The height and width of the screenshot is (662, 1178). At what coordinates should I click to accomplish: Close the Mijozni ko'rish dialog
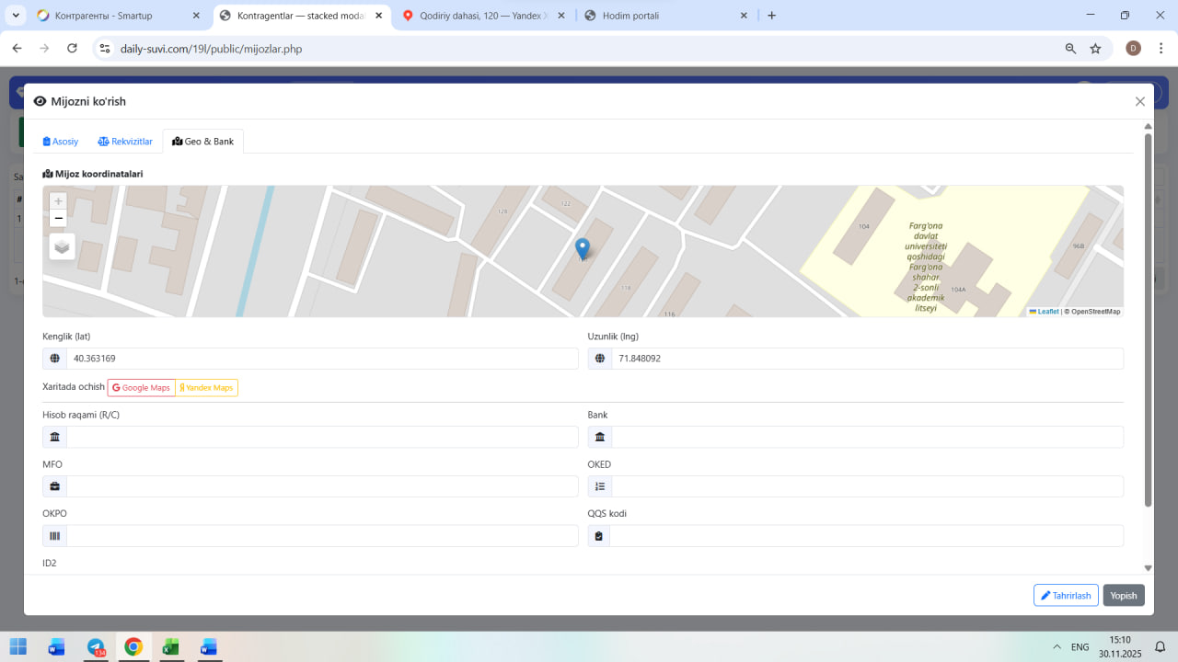[x=1140, y=102]
